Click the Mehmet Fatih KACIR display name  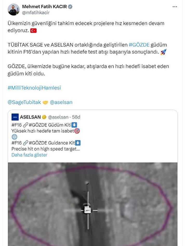pyautogui.click(x=44, y=6)
